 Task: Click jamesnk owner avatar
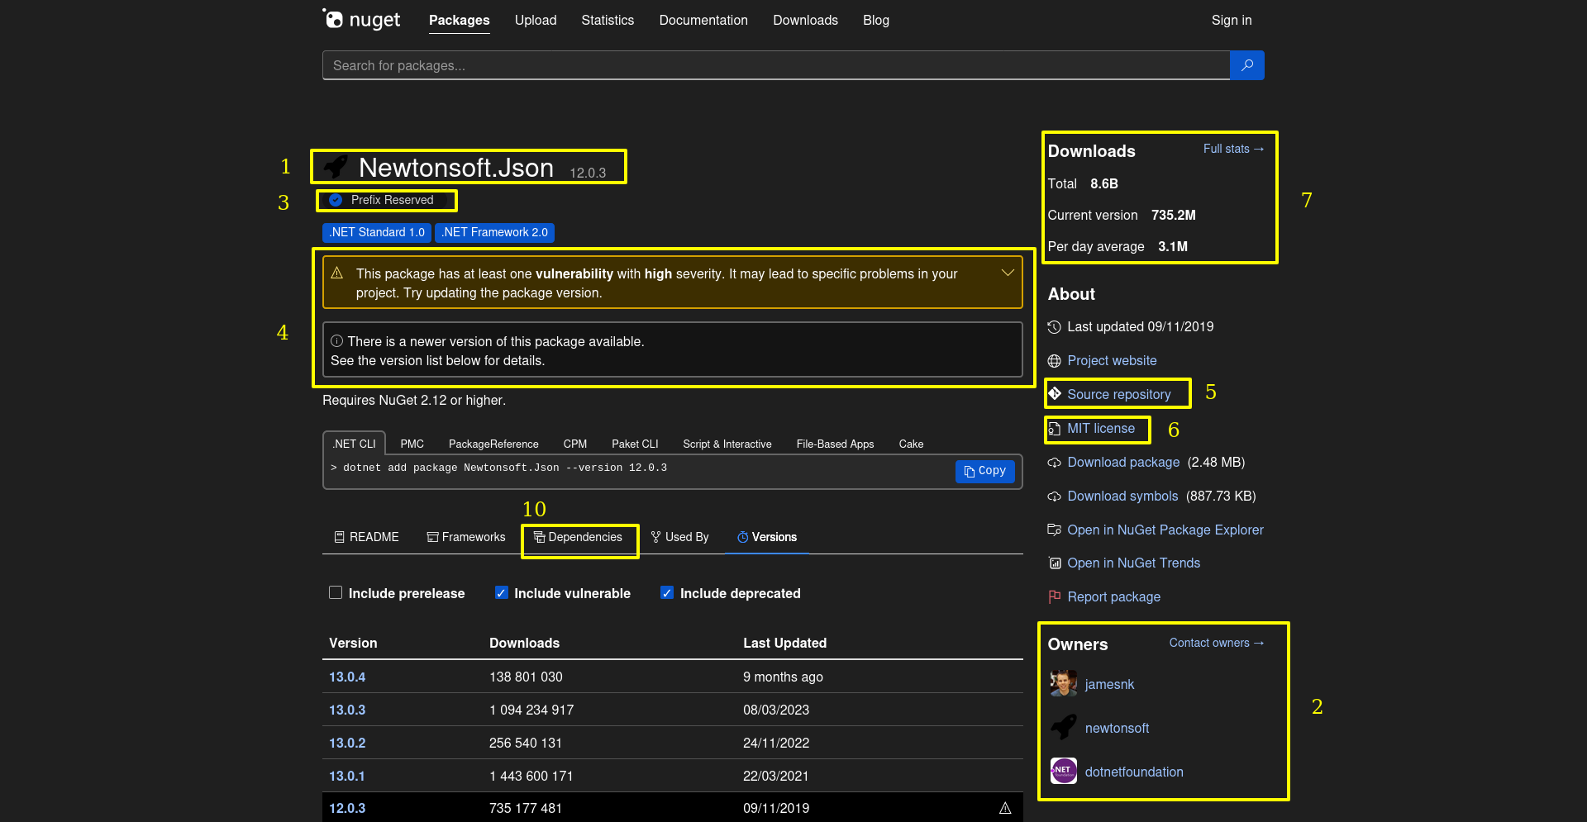pos(1064,684)
